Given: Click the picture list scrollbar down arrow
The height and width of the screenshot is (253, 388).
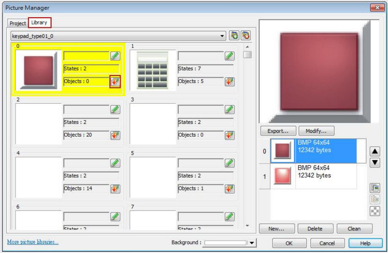Looking at the screenshot, I should [x=247, y=226].
